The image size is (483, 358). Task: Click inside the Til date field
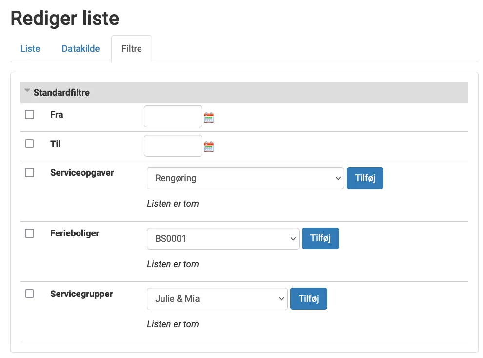click(x=173, y=146)
